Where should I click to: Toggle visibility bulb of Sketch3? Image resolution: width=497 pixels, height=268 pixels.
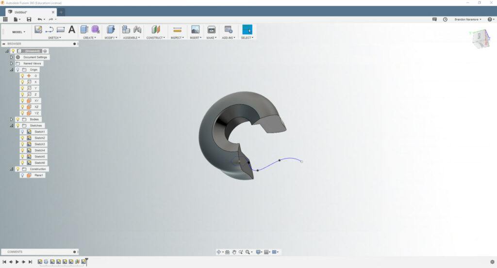(x=22, y=144)
